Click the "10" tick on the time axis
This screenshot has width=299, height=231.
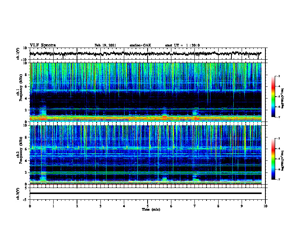265,206
